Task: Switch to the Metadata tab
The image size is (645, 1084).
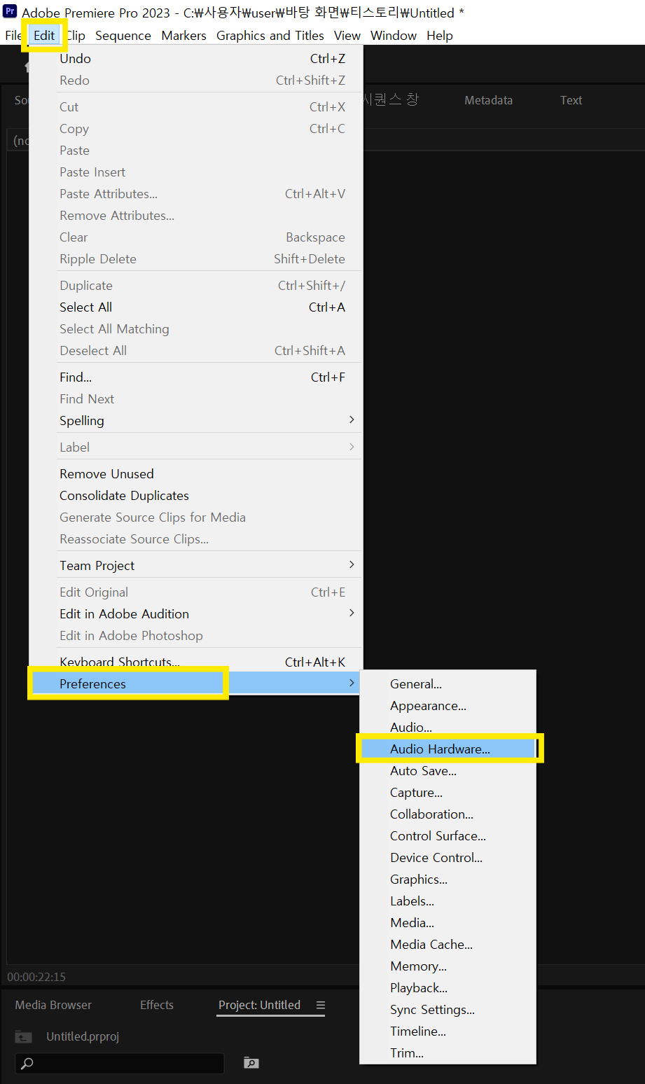Action: [x=488, y=100]
